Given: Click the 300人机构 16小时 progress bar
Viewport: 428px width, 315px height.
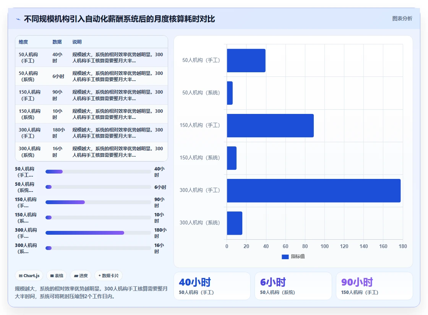Looking at the screenshot, I should 98,248.
